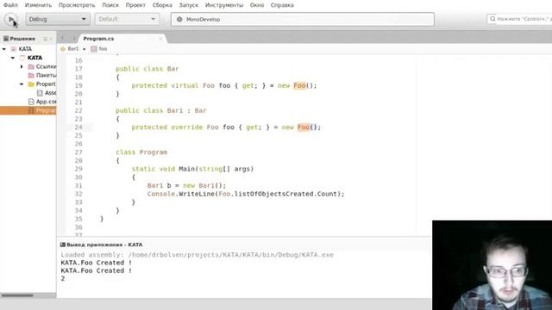Click the Вывод приложения - KATA title
552x310 pixels.
pyautogui.click(x=104, y=245)
